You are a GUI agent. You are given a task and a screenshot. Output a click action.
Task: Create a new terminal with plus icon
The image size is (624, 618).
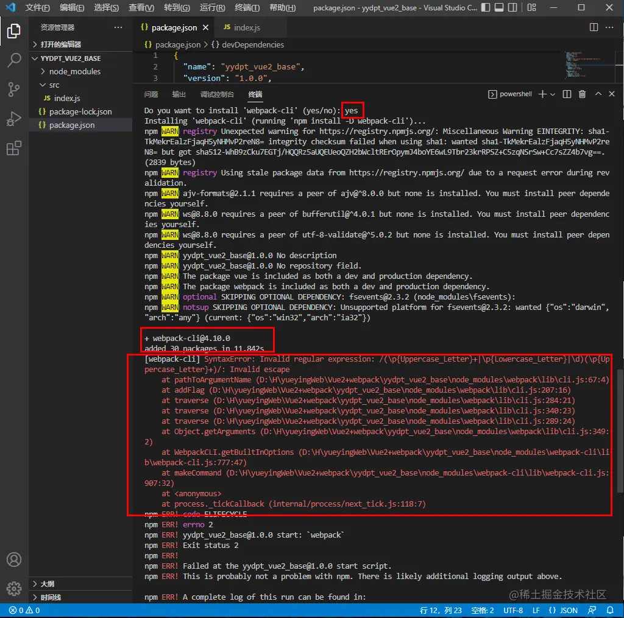542,94
